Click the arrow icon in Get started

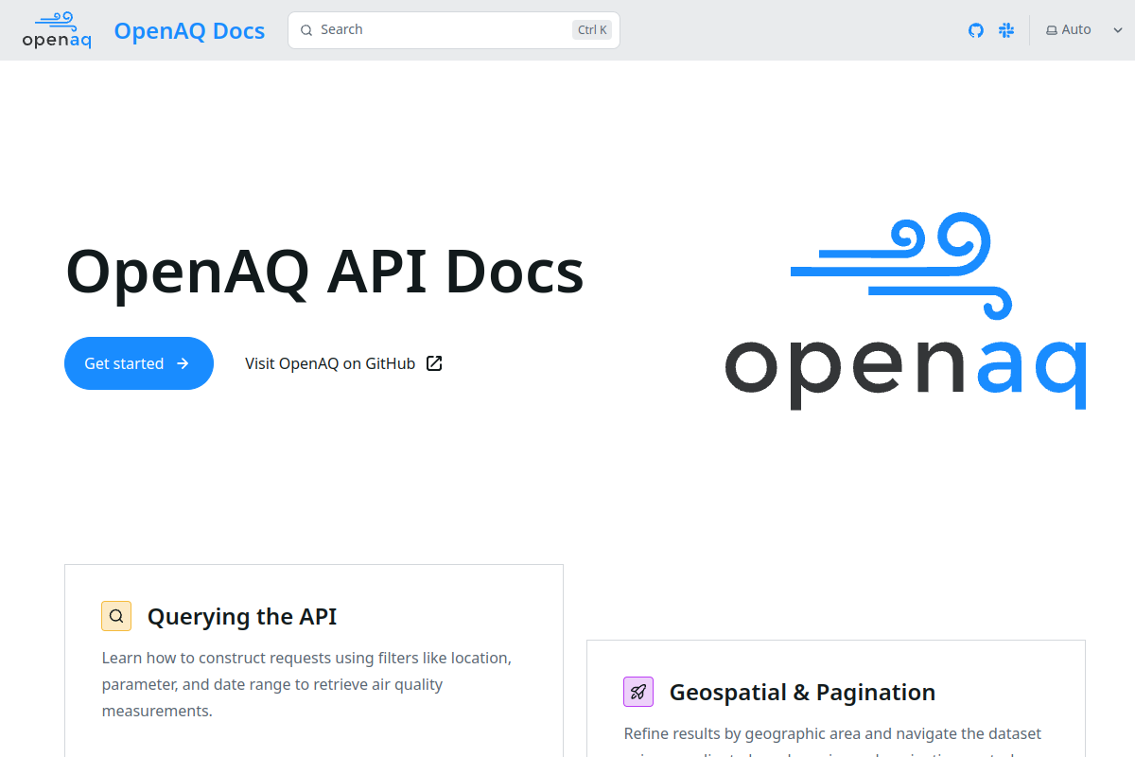point(183,363)
